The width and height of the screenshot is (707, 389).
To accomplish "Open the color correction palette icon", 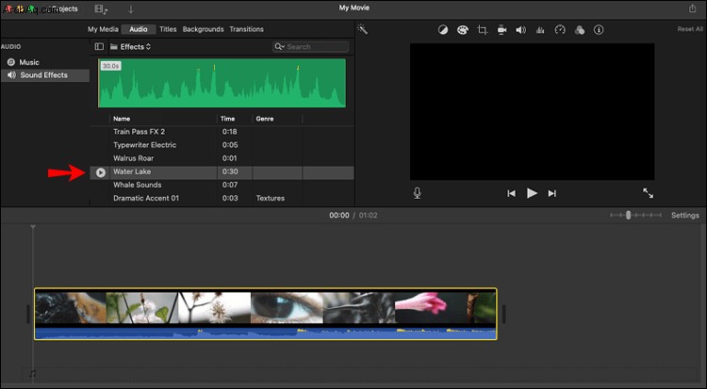I will tap(463, 30).
